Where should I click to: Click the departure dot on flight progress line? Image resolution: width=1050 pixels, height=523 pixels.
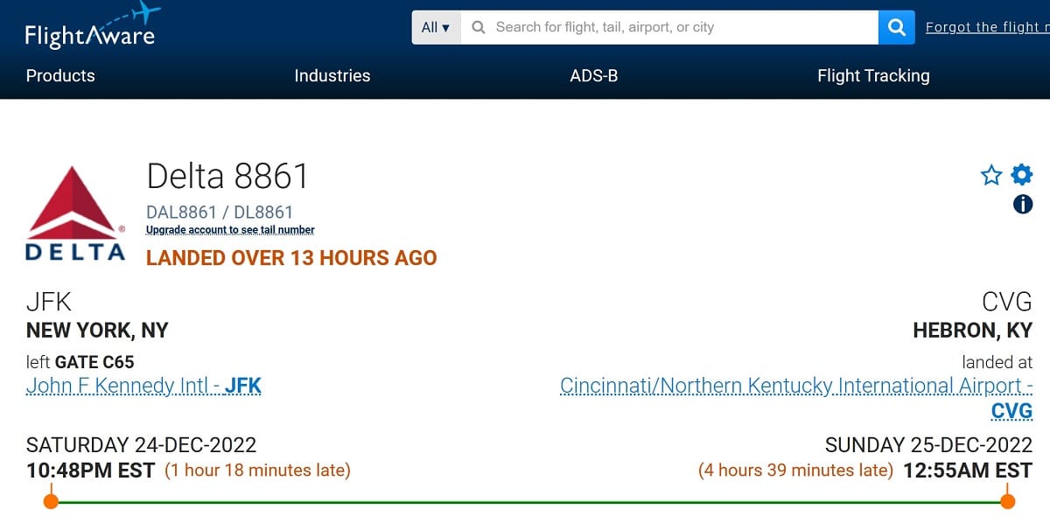52,501
